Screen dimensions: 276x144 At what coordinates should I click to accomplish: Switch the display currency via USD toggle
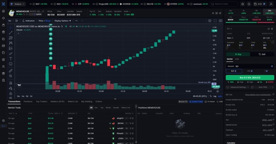point(220,102)
